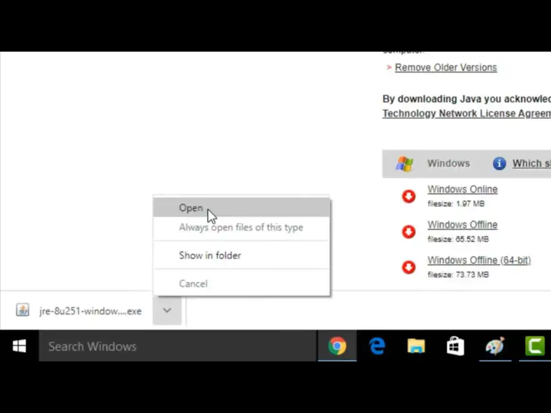Choose Open in the download context menu
This screenshot has width=551, height=413.
point(242,208)
